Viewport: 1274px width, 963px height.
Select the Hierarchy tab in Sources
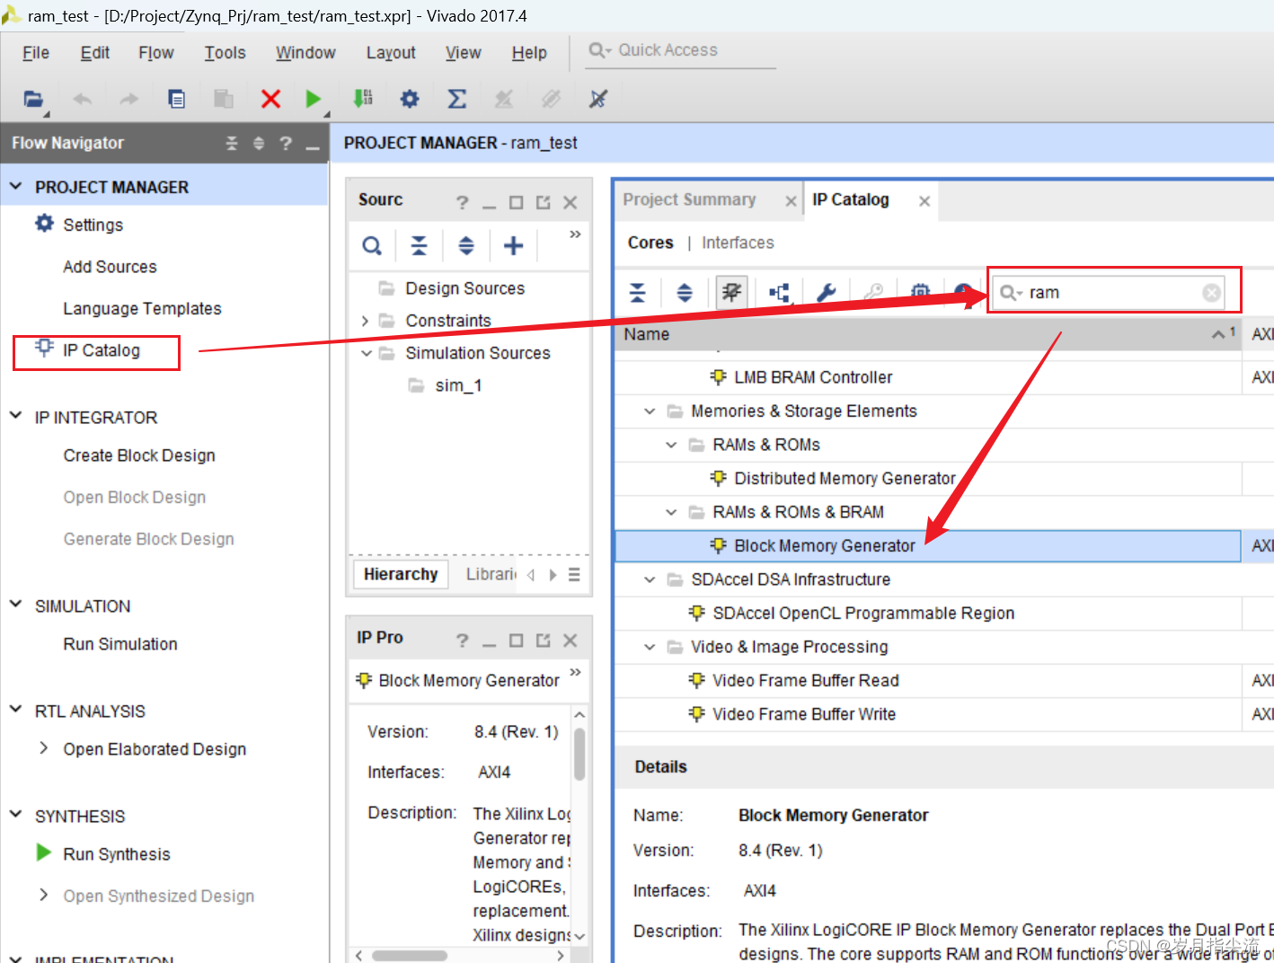point(401,574)
